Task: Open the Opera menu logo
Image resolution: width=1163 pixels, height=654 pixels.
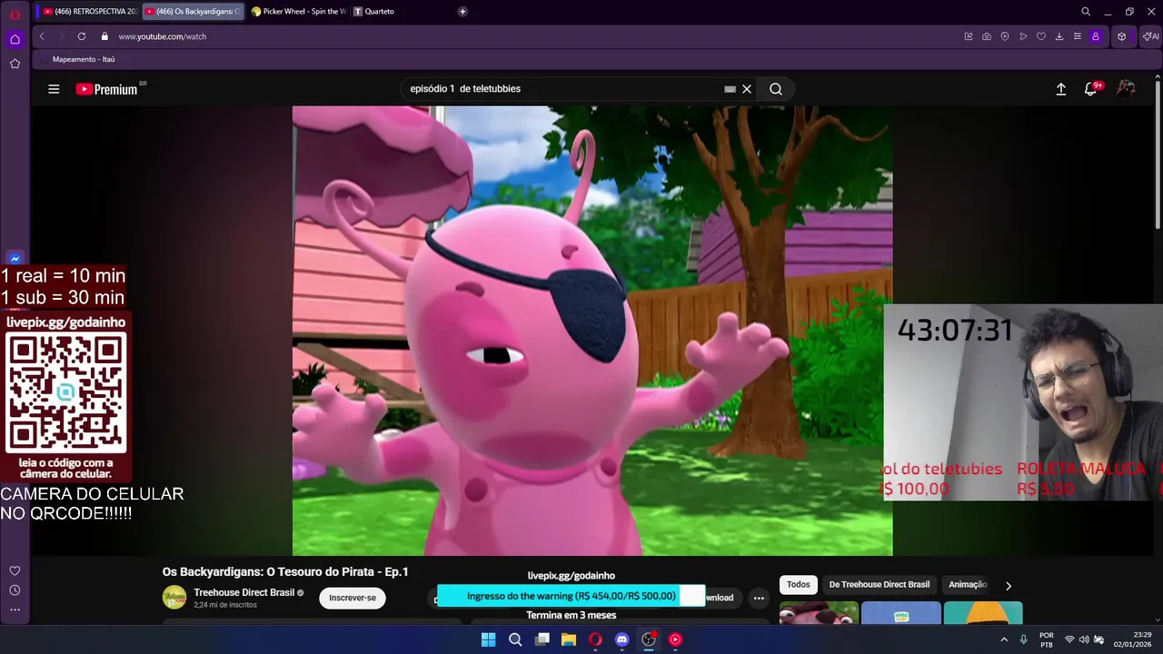Action: [x=15, y=15]
